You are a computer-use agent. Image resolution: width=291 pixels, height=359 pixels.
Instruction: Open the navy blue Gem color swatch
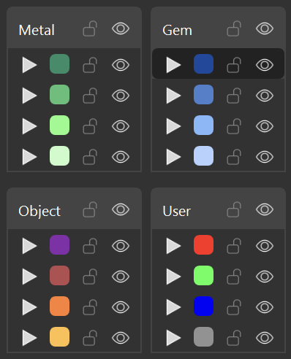click(x=203, y=64)
